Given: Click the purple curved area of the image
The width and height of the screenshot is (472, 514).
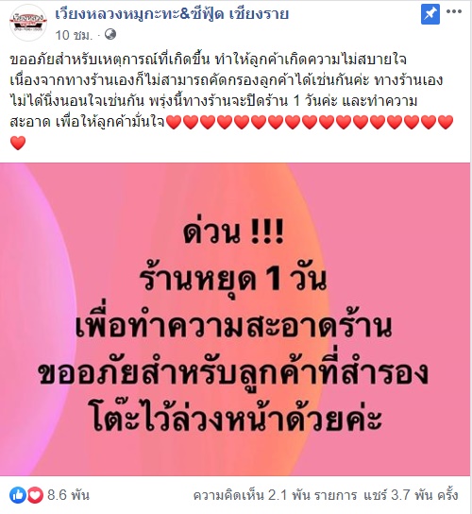Looking at the screenshot, I should (31, 318).
